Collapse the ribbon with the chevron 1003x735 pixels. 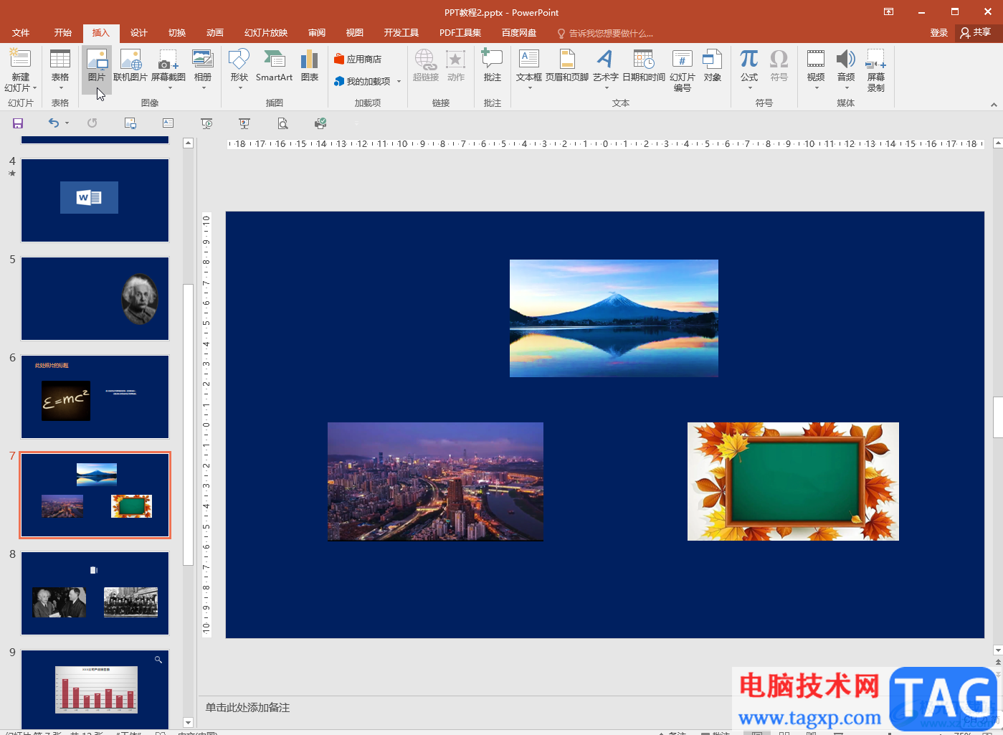(x=994, y=105)
